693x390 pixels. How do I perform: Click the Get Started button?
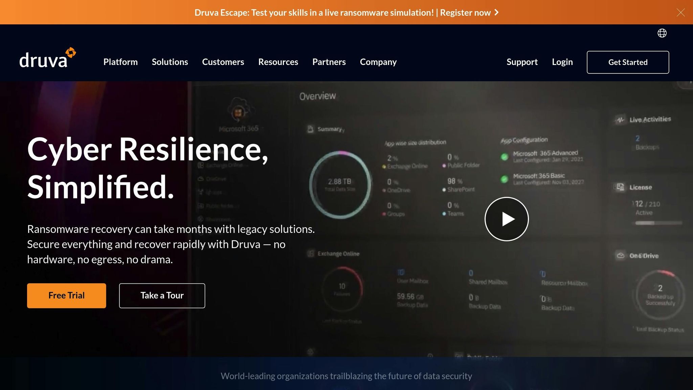click(628, 62)
